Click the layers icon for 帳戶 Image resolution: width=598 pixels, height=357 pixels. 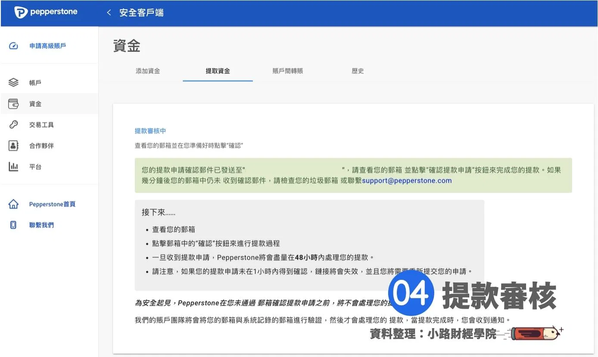point(13,83)
